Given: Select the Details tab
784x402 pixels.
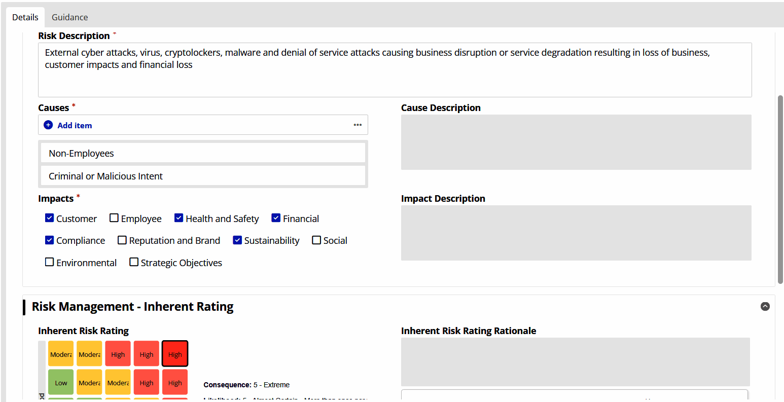Looking at the screenshot, I should point(25,17).
